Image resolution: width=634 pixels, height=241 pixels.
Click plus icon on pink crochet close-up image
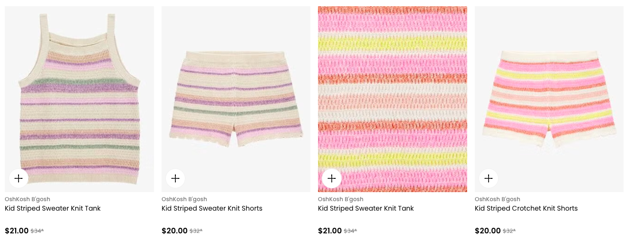pos(332,178)
